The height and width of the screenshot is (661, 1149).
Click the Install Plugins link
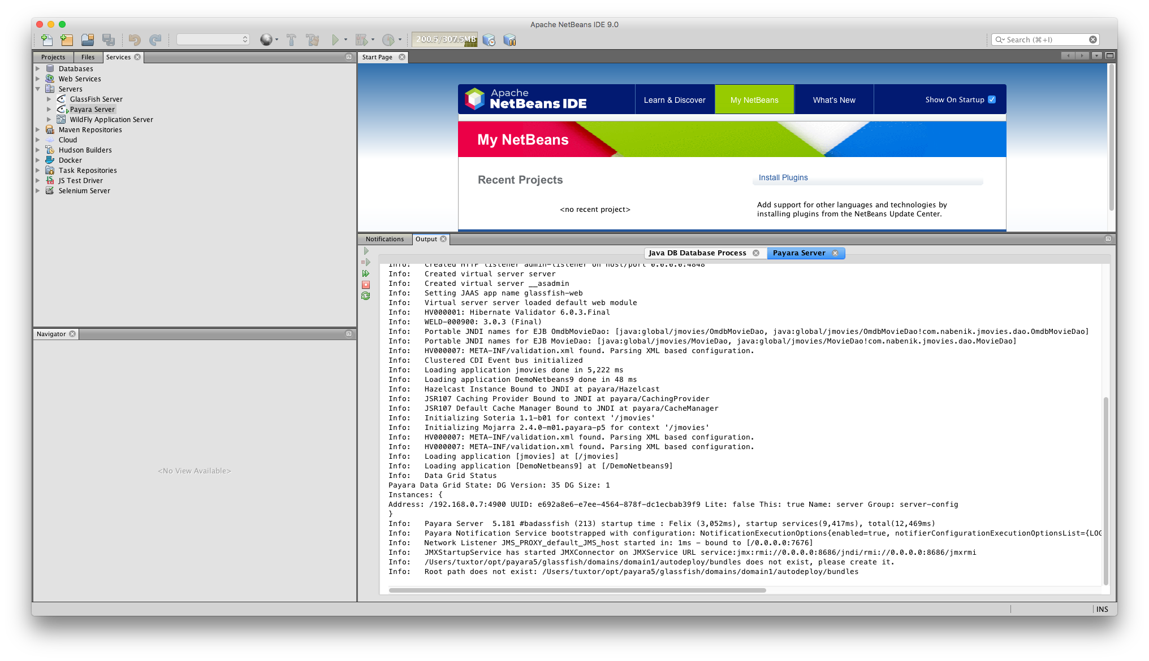[783, 177]
